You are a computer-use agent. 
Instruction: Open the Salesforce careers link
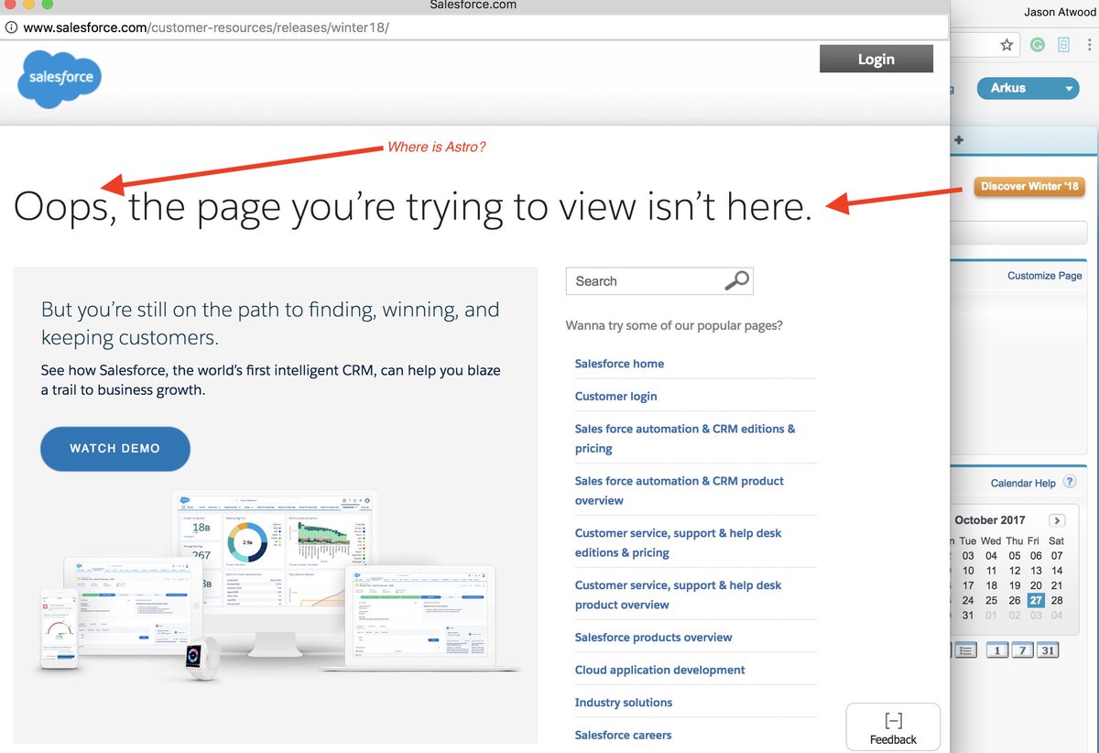(623, 736)
